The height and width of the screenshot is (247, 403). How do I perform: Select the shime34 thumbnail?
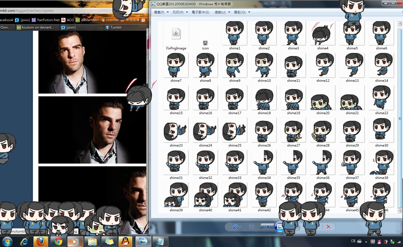point(264,162)
